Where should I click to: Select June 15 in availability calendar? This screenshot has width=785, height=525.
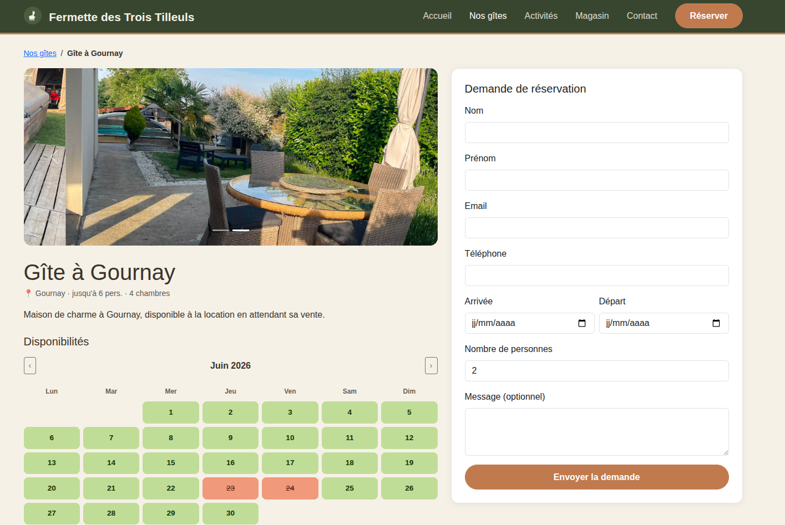[x=171, y=463]
